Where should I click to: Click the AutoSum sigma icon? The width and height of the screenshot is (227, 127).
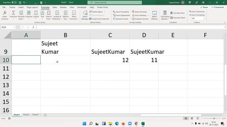point(13,13)
